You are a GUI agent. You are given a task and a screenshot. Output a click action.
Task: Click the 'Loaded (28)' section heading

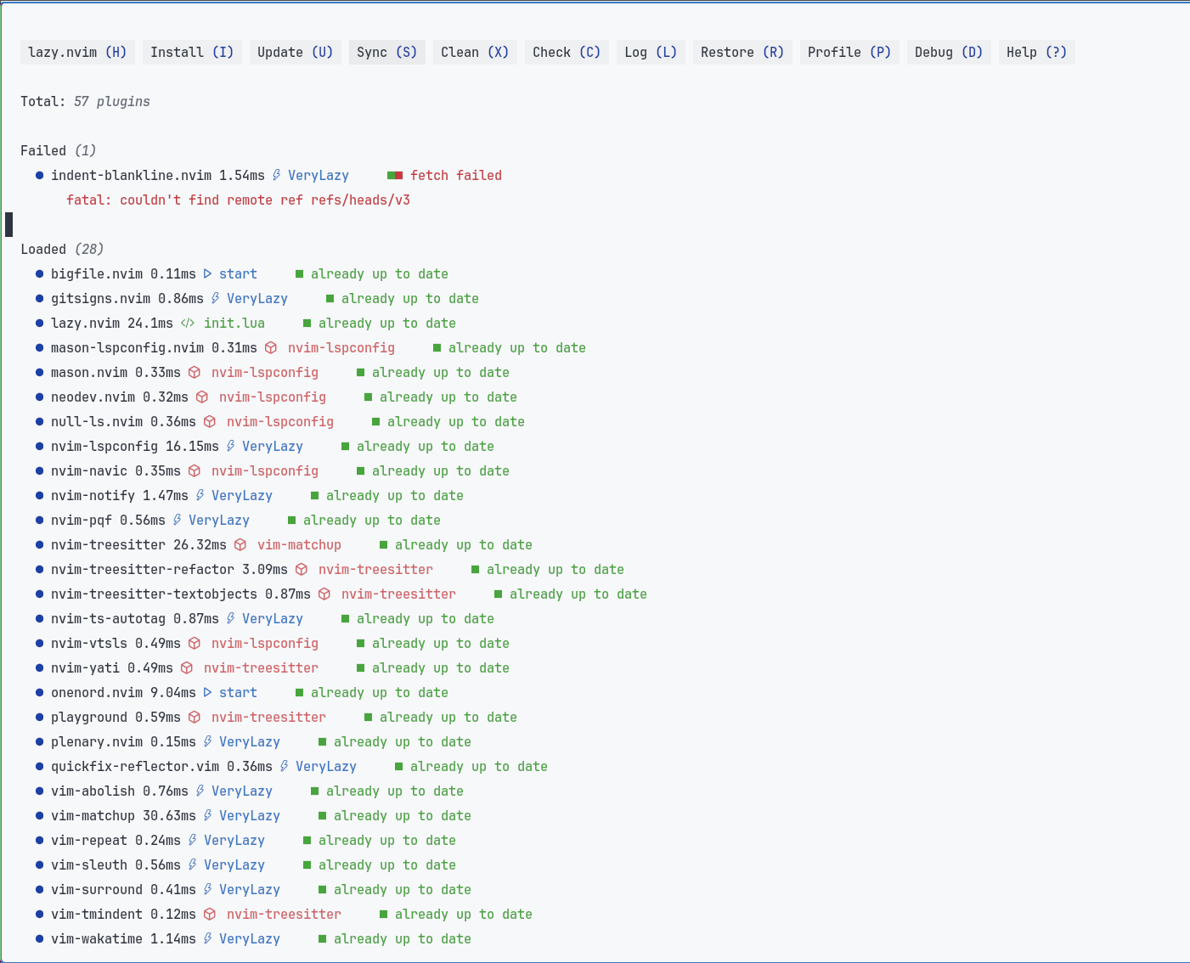(x=62, y=249)
